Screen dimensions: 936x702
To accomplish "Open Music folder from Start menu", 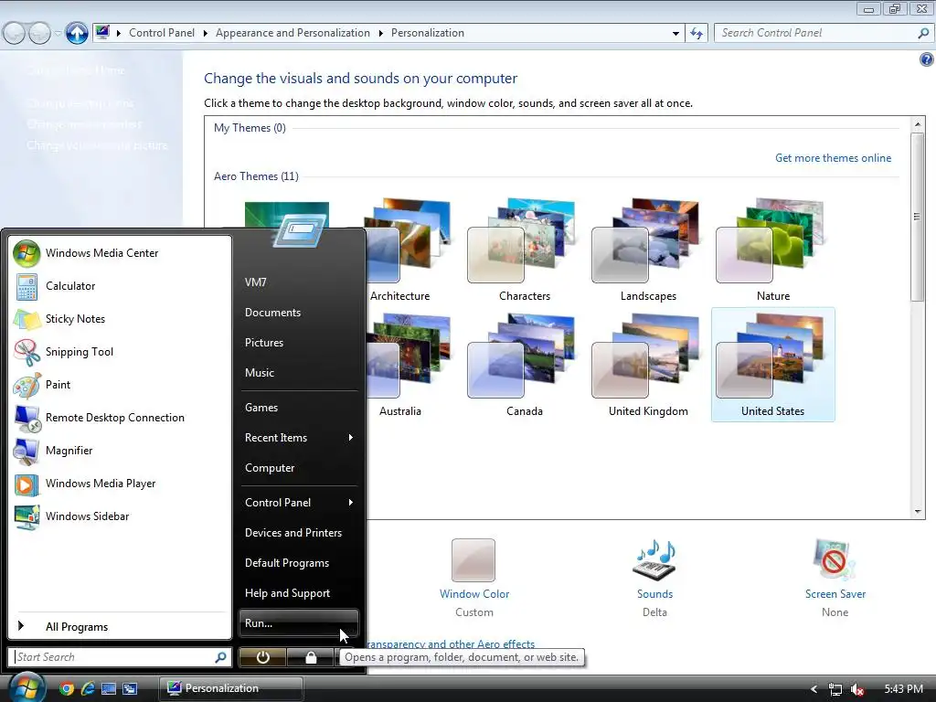I will (x=259, y=373).
